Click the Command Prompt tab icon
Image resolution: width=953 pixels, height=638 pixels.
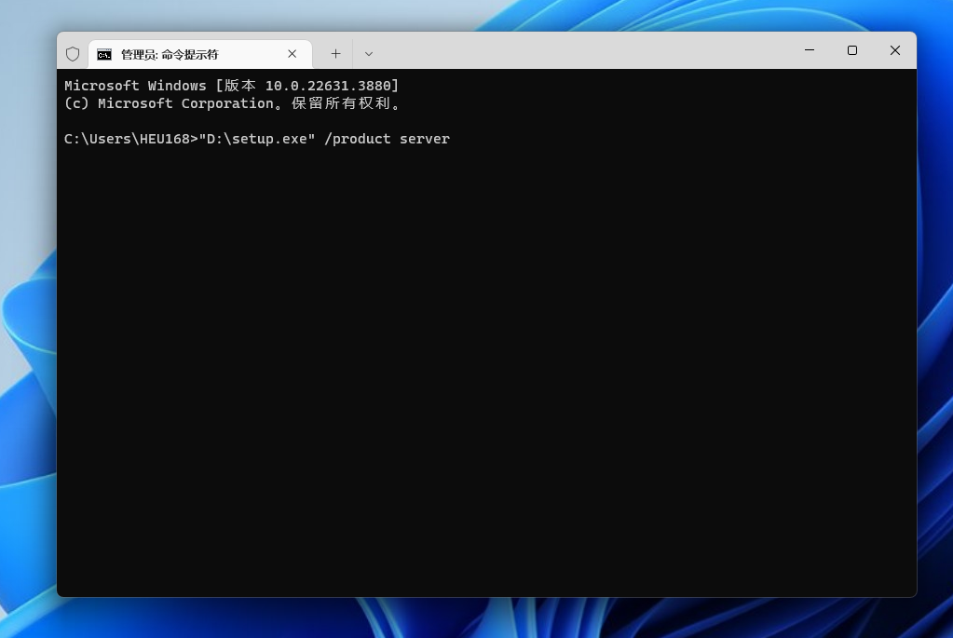pos(104,54)
